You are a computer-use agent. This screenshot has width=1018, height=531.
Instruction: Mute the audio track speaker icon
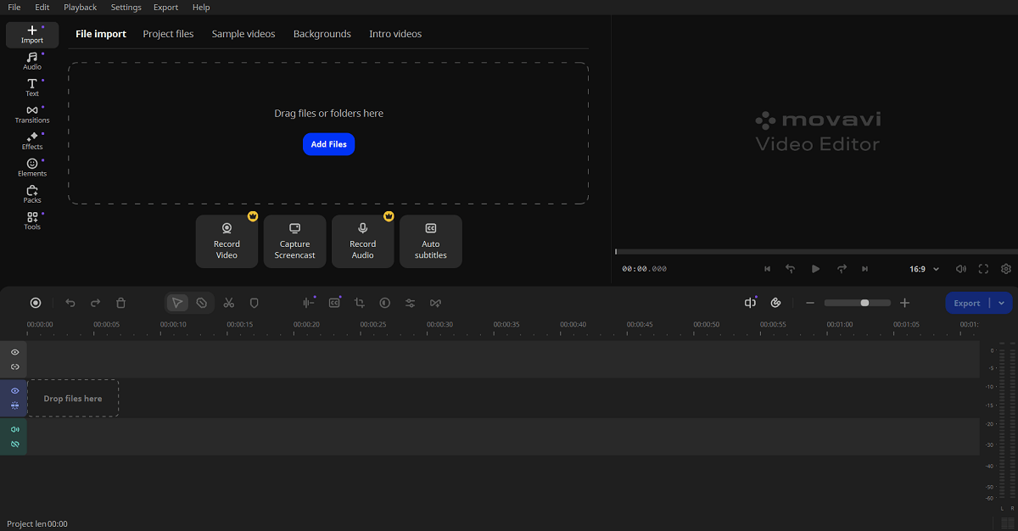(x=14, y=429)
